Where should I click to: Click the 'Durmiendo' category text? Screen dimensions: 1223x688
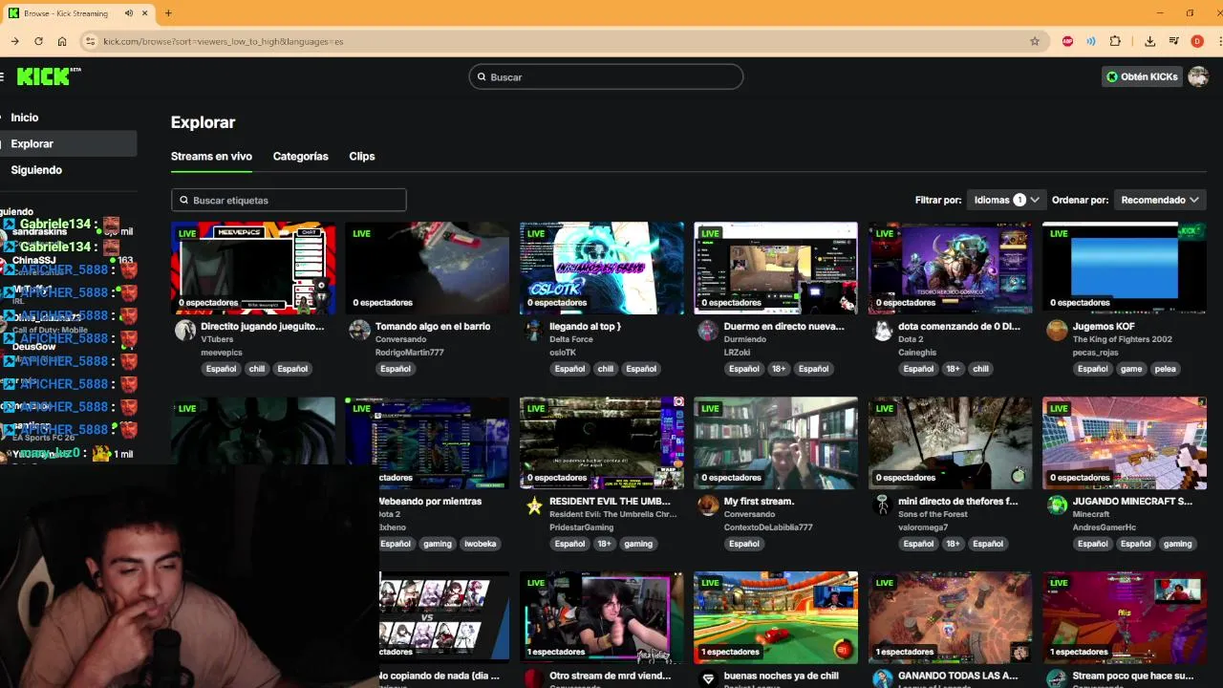pos(745,339)
